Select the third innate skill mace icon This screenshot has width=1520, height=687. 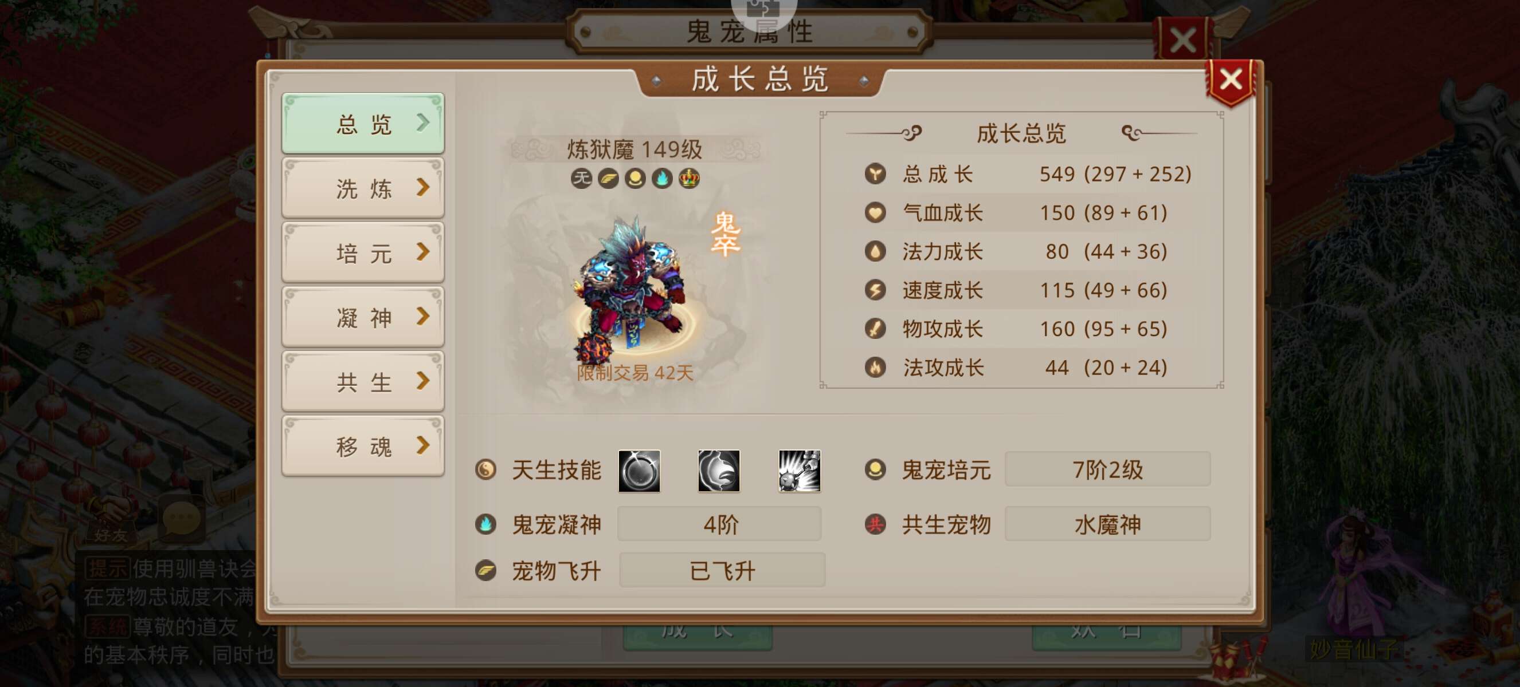[799, 471]
